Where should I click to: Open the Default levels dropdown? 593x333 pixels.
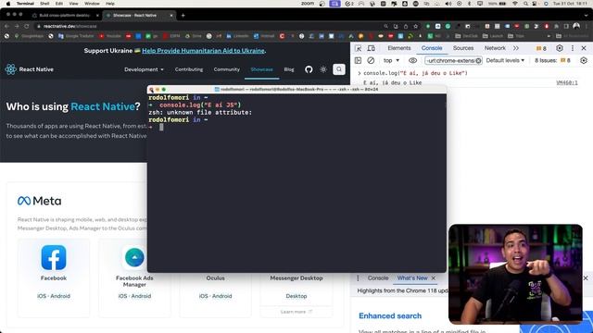(x=505, y=60)
